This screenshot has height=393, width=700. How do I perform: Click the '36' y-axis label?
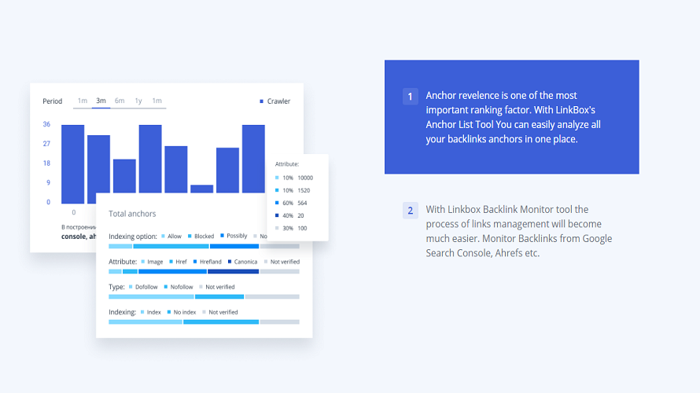tap(46, 124)
